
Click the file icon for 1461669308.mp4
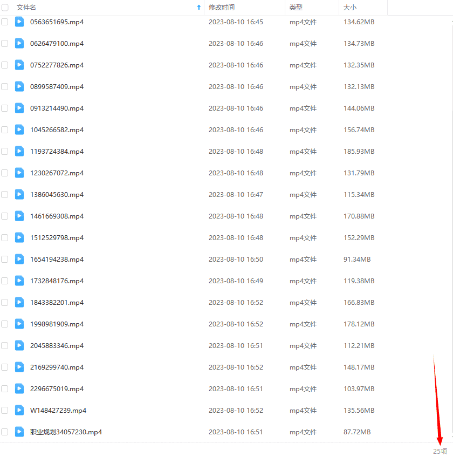click(x=19, y=216)
